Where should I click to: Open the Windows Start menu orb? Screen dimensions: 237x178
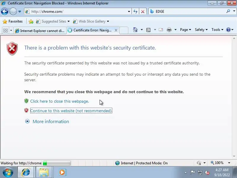coord(8,172)
